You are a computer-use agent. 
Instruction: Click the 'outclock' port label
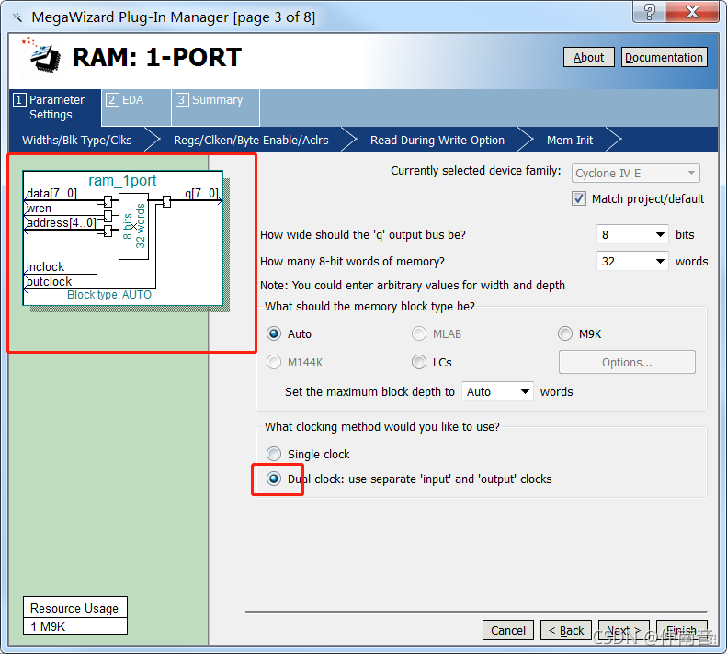point(49,282)
